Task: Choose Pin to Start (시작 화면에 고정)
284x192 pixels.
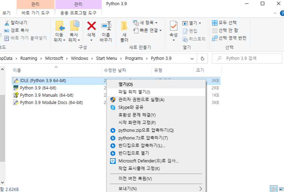Action: [x=156, y=123]
